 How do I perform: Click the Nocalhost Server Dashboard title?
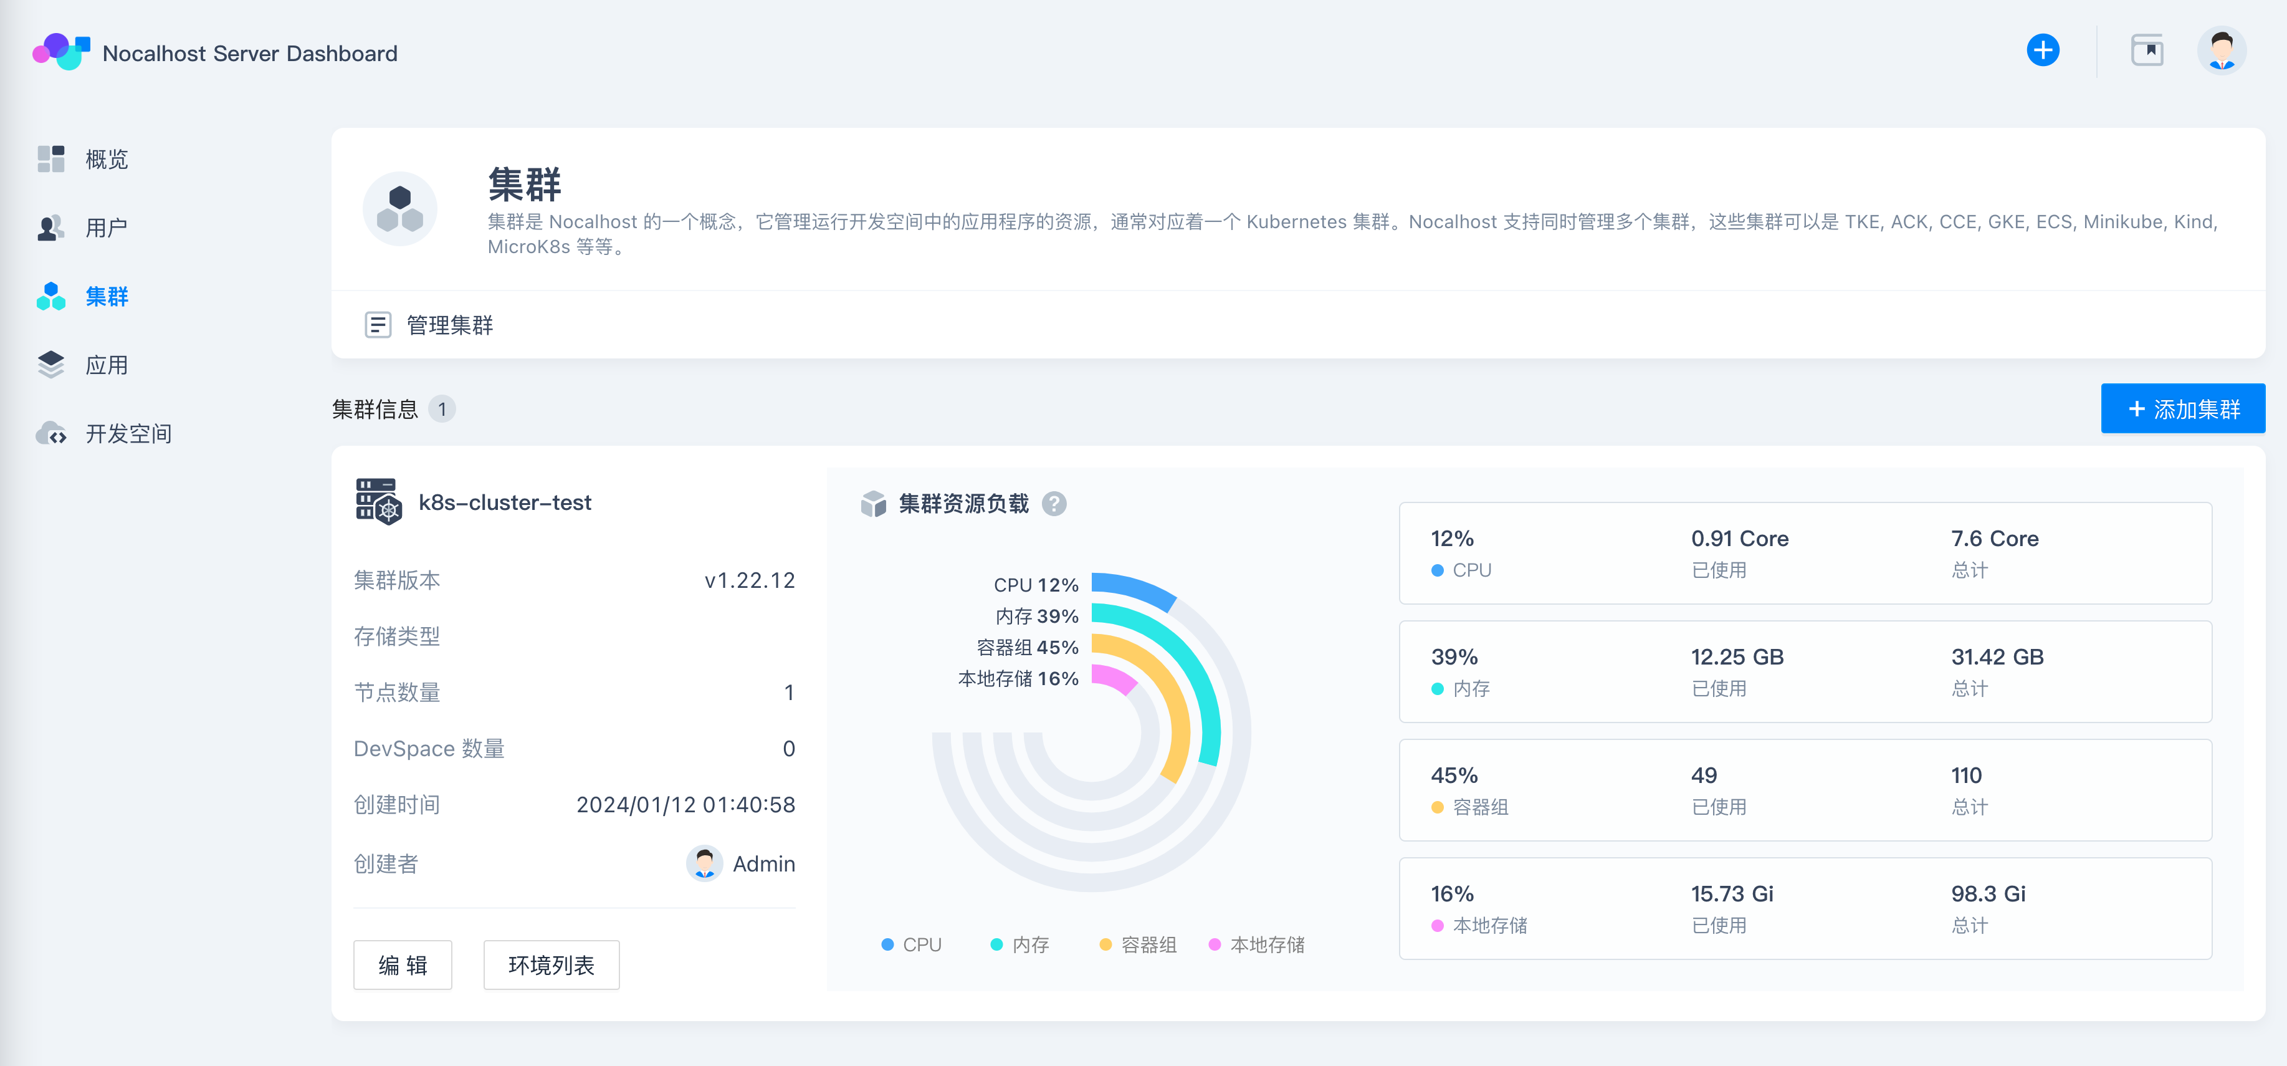tap(251, 54)
